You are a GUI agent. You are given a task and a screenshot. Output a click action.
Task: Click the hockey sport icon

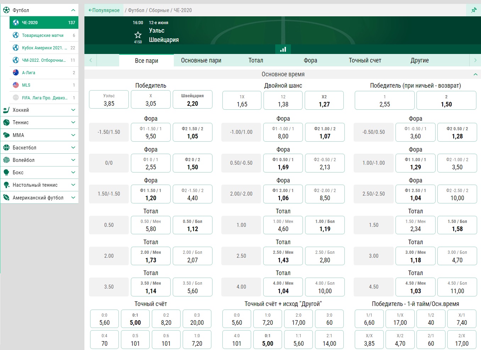pyautogui.click(x=6, y=110)
